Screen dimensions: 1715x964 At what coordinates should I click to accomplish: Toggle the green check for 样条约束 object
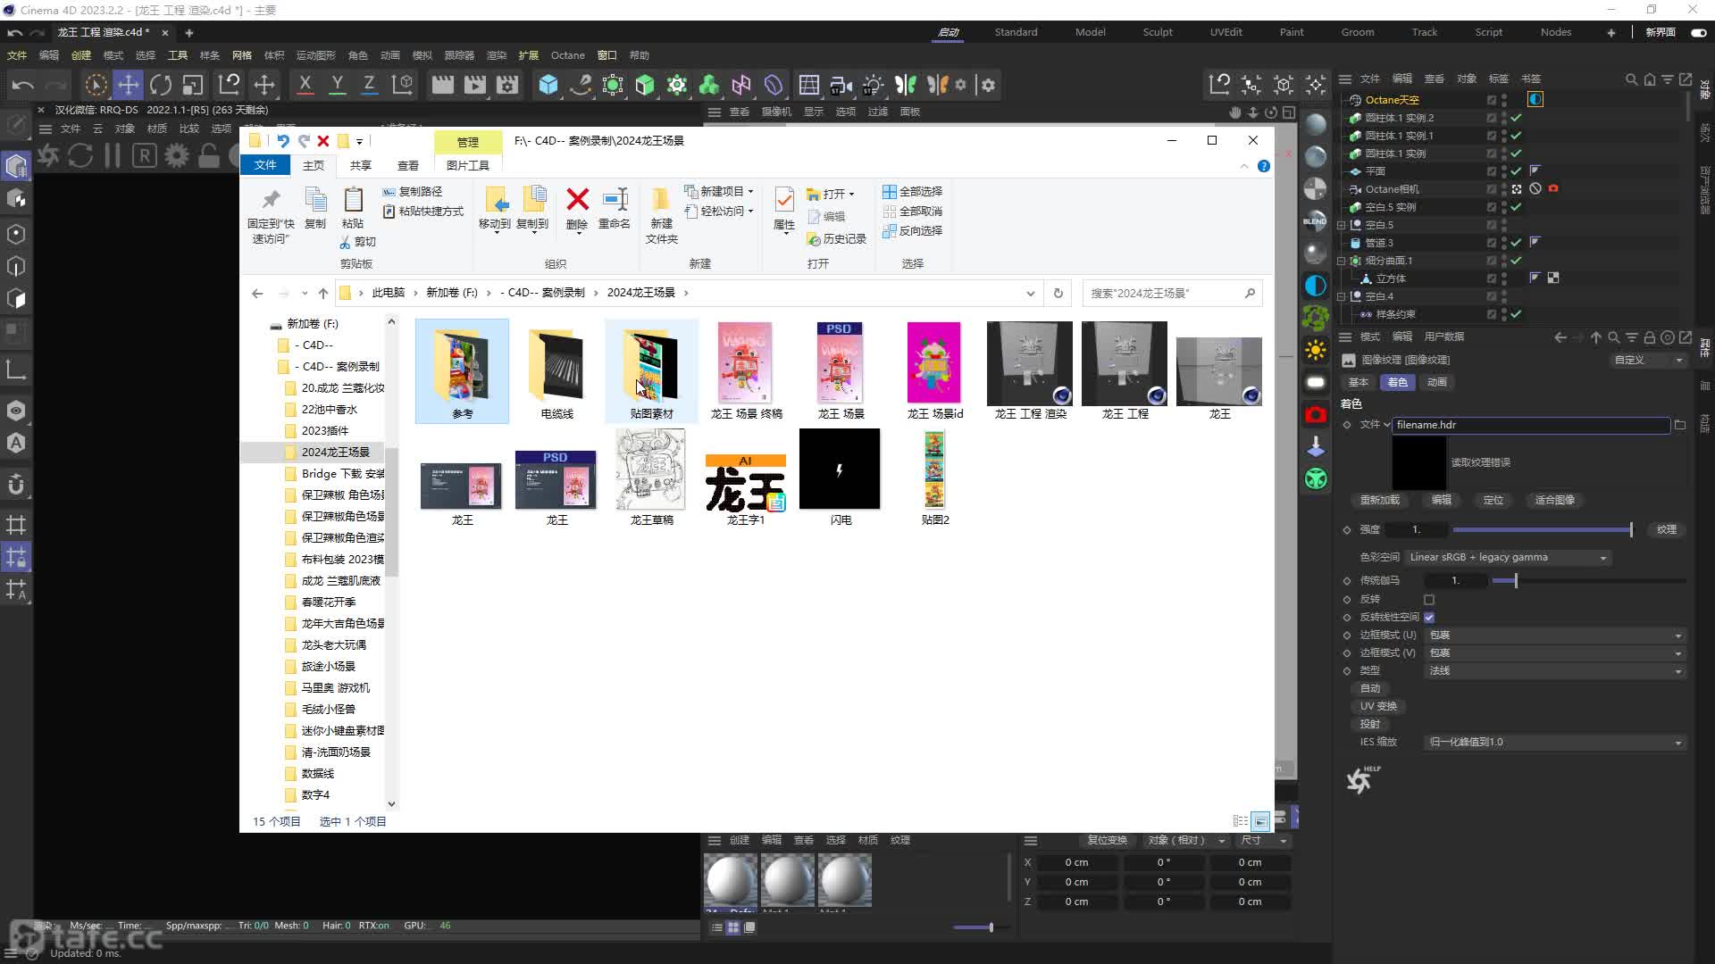tap(1516, 314)
